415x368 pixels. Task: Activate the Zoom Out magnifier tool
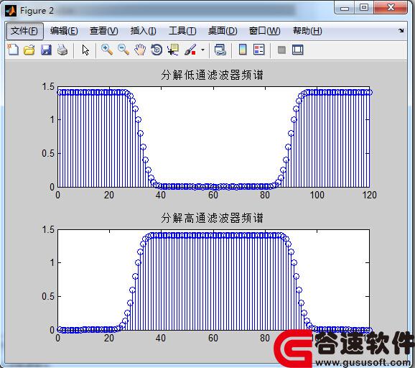123,50
